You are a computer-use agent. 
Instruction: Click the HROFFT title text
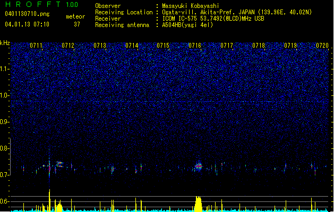coord(33,4)
